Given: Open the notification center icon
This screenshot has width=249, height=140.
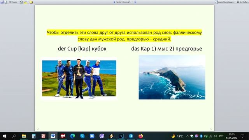Looking at the screenshot, I should click(242, 136).
